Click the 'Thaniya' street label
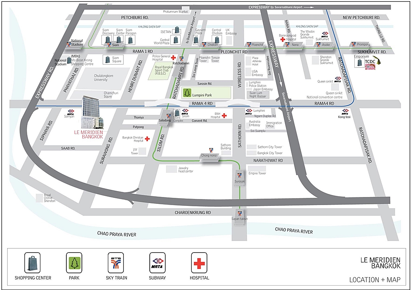 [x=139, y=118]
